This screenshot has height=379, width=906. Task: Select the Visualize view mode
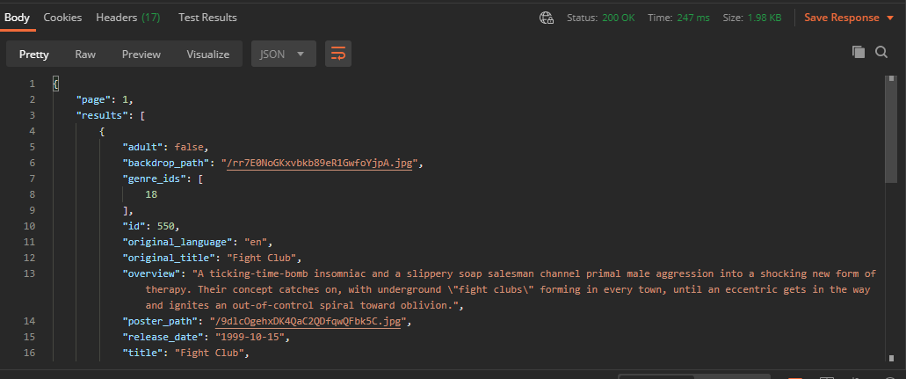[208, 54]
